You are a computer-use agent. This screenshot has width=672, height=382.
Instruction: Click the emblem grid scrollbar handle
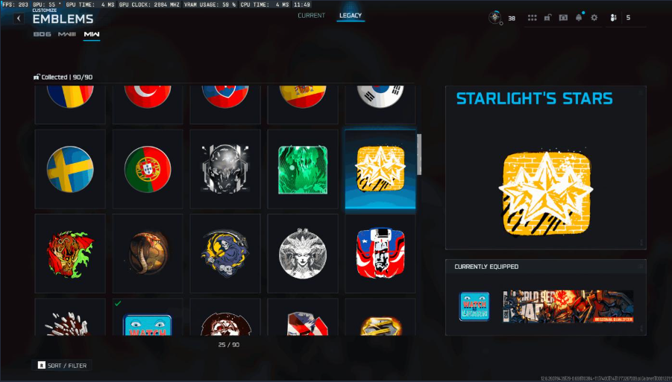419,154
